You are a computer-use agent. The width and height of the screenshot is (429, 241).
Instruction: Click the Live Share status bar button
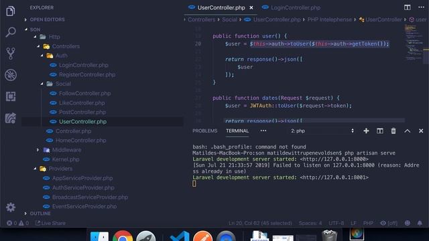coord(51,223)
